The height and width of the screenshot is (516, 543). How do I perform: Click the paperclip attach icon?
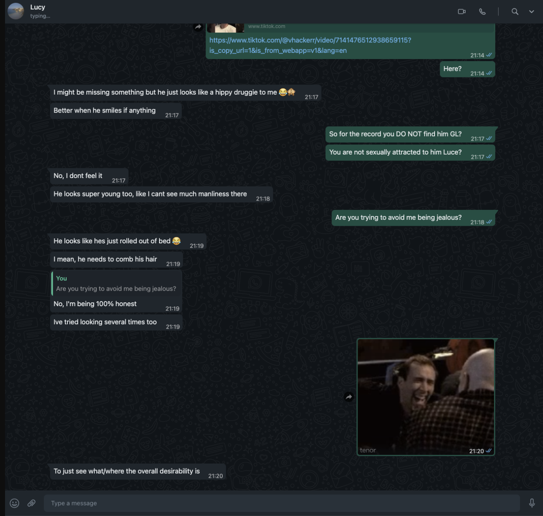pos(31,503)
